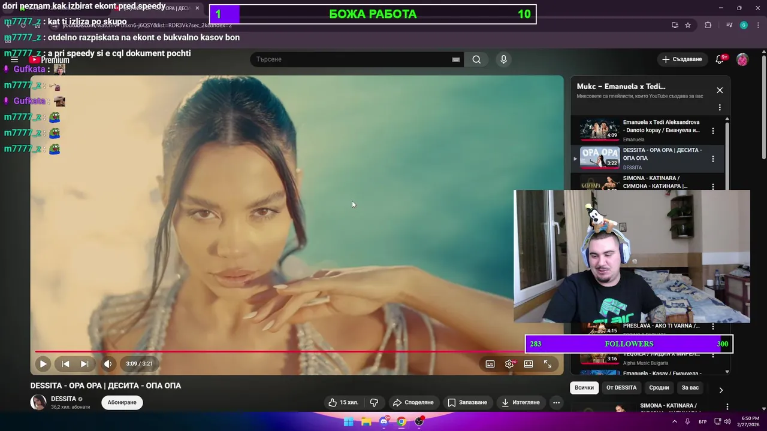
Task: Subscribe with the Абониране button
Action: [122, 402]
